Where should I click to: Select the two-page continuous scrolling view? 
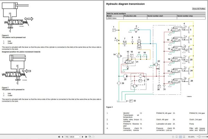[184, 137]
